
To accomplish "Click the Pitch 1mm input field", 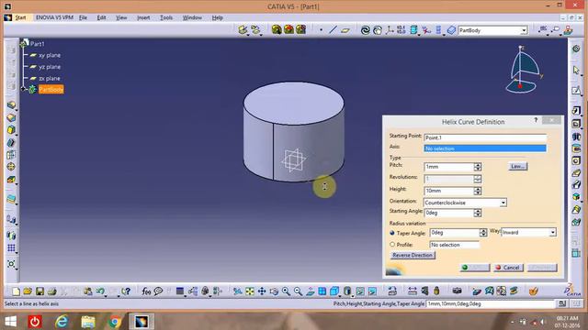I will [449, 167].
